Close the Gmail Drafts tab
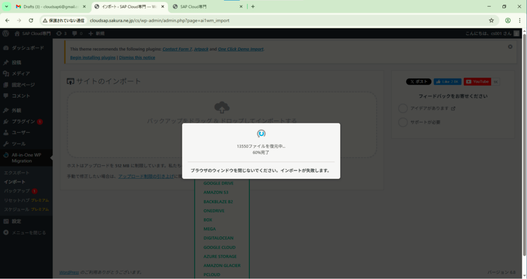 84,7
